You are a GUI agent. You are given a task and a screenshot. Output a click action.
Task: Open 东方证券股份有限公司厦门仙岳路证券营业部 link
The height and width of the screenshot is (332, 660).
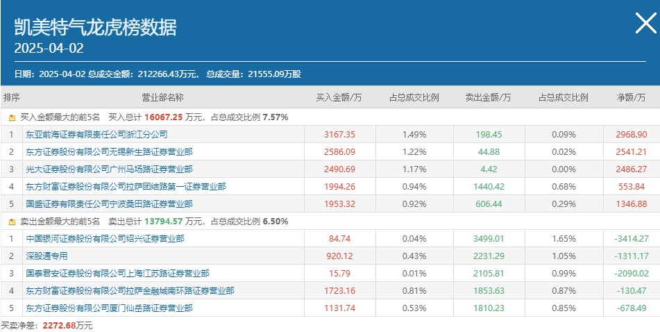click(109, 308)
